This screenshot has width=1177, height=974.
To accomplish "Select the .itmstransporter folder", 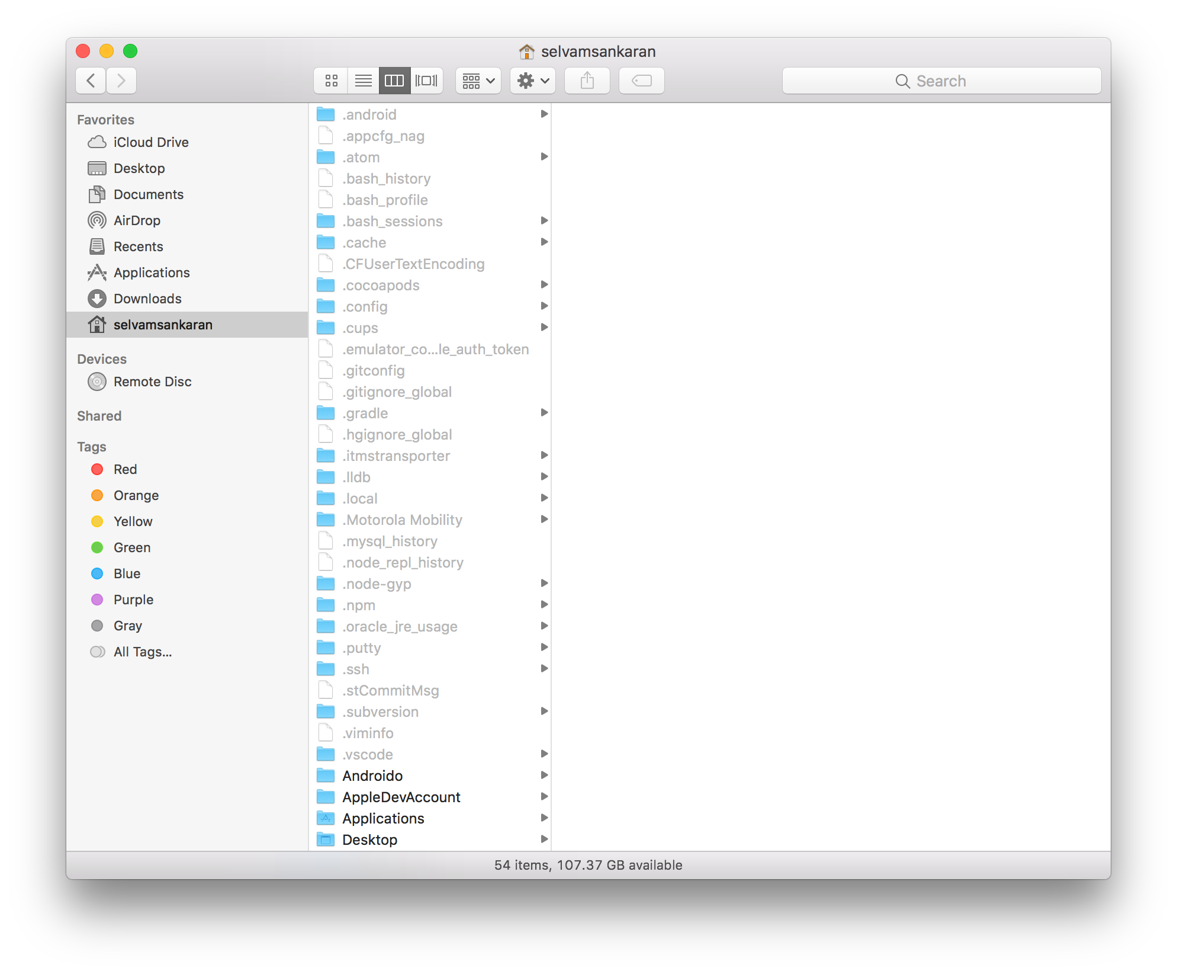I will click(x=430, y=456).
